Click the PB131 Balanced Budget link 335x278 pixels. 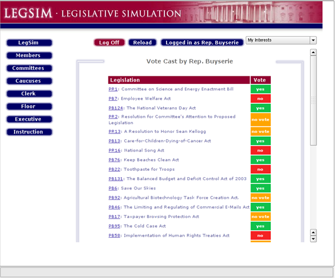click(116, 179)
